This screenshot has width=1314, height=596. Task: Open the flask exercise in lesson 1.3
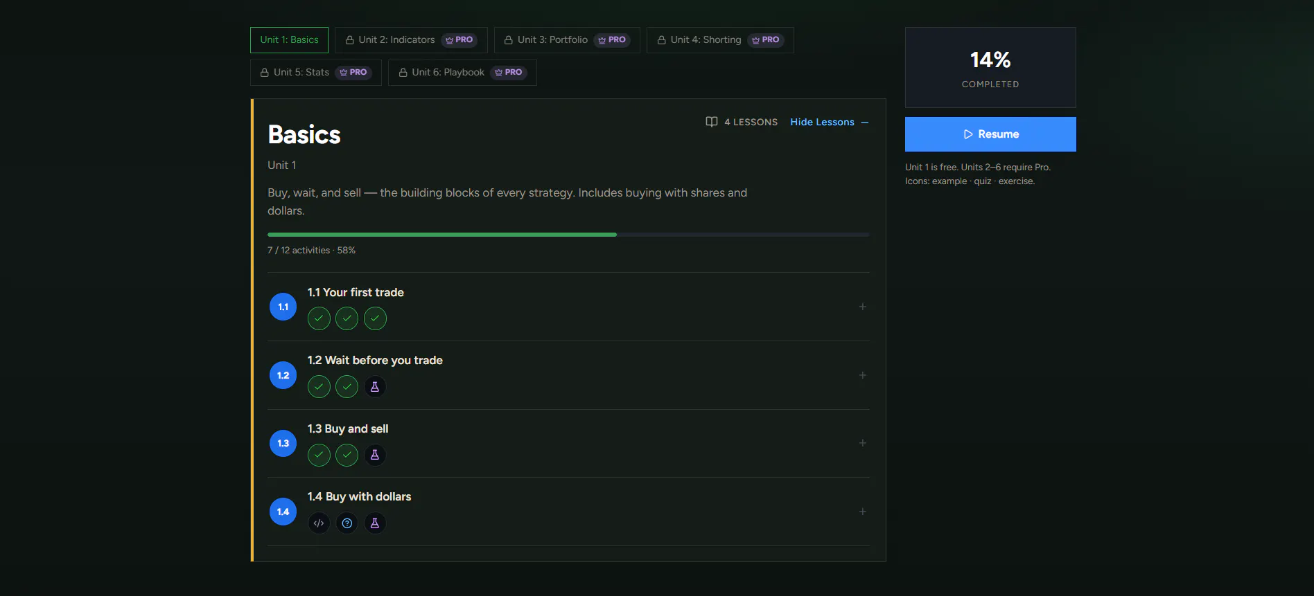tap(375, 455)
